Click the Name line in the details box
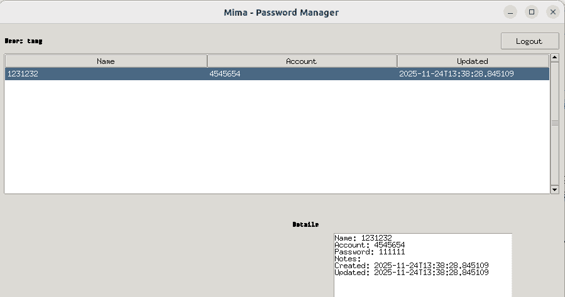 click(363, 238)
